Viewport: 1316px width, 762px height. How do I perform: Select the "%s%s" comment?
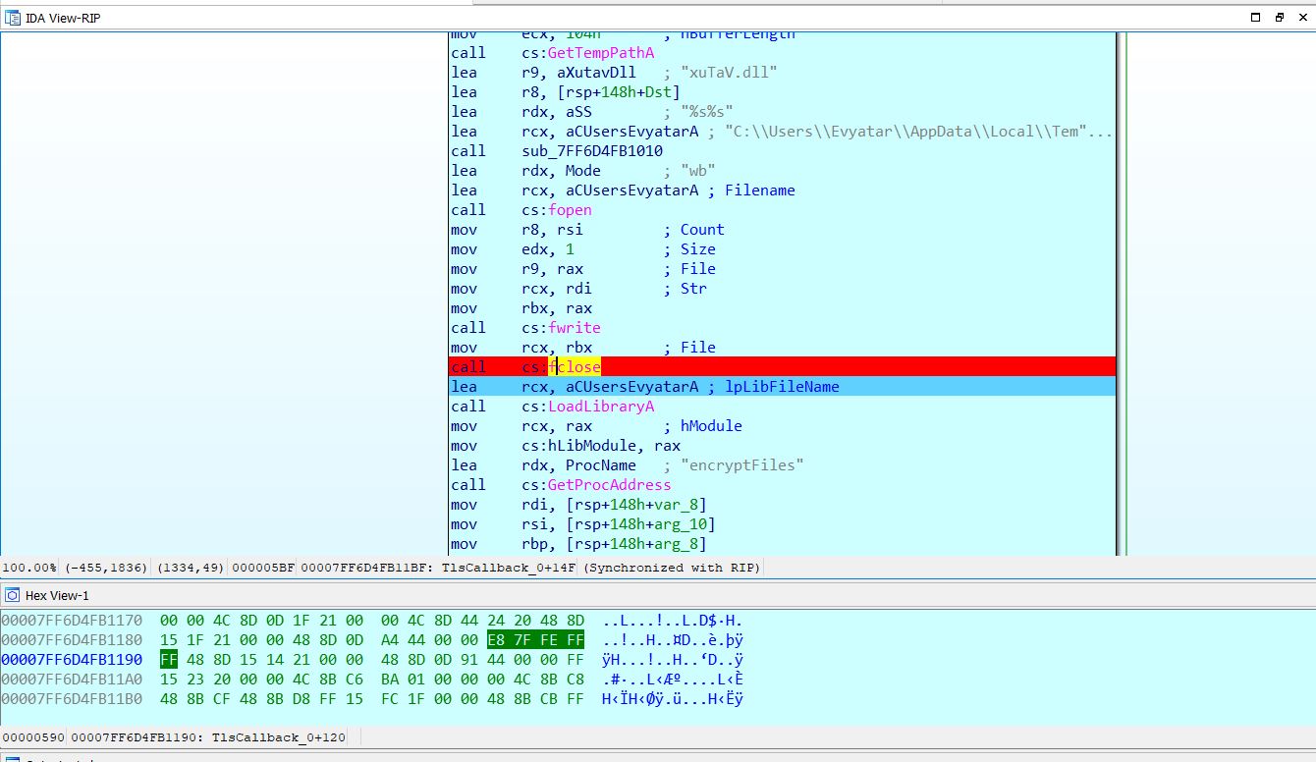[706, 112]
